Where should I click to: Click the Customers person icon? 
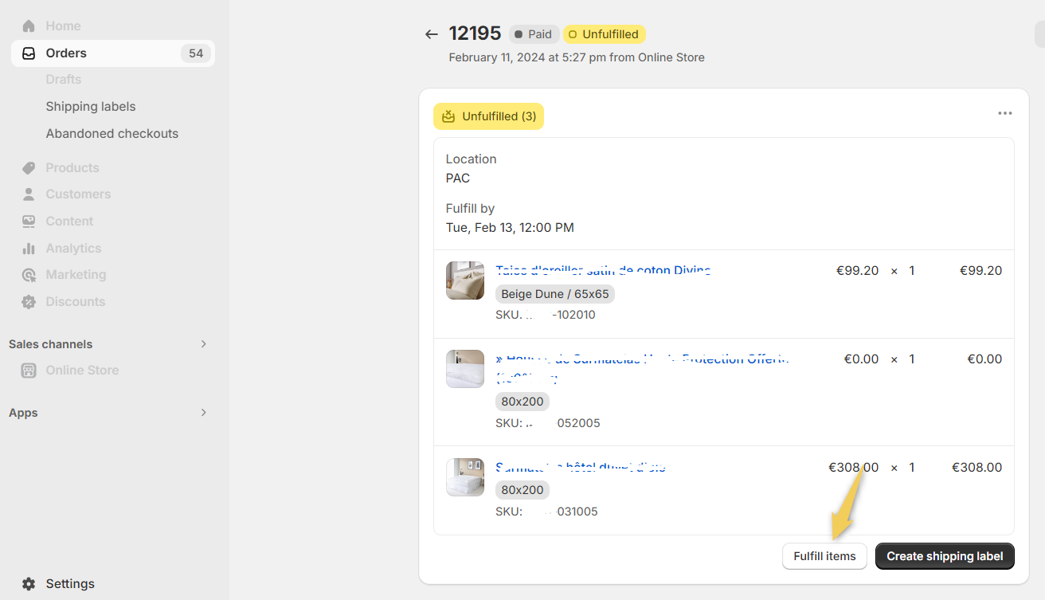[x=29, y=194]
